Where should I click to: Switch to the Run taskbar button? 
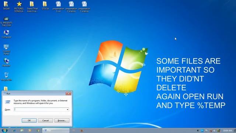56,130
